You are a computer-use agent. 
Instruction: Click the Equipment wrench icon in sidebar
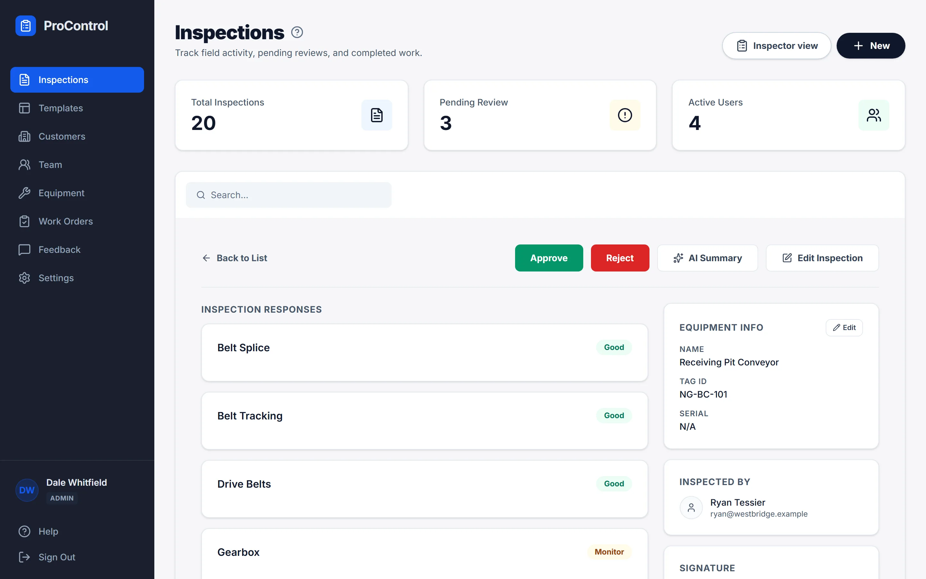tap(24, 193)
